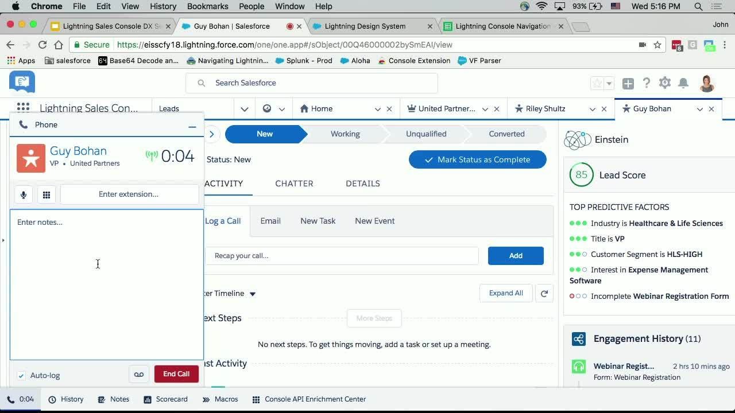
Task: Send call to voicemail icon button
Action: [x=139, y=374]
